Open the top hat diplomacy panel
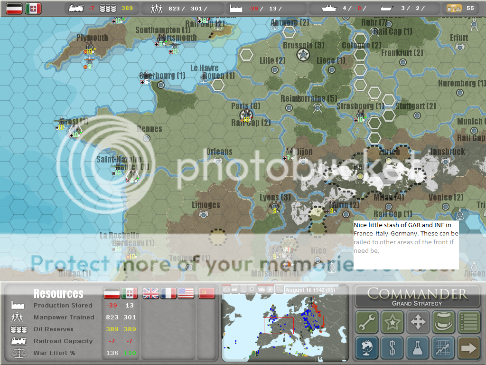This screenshot has height=365, width=486. (x=443, y=322)
